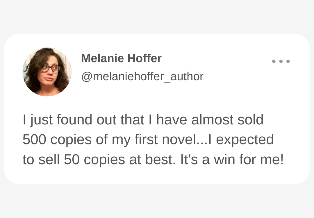Click the phrase 'almost sold' in the tweet
This screenshot has width=314, height=218.
point(227,120)
